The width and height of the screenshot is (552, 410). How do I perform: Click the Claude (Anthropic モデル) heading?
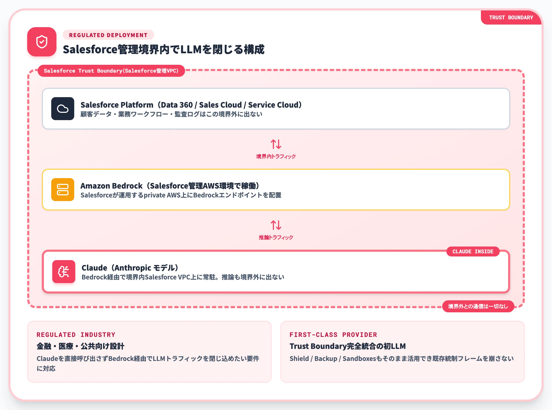click(130, 268)
